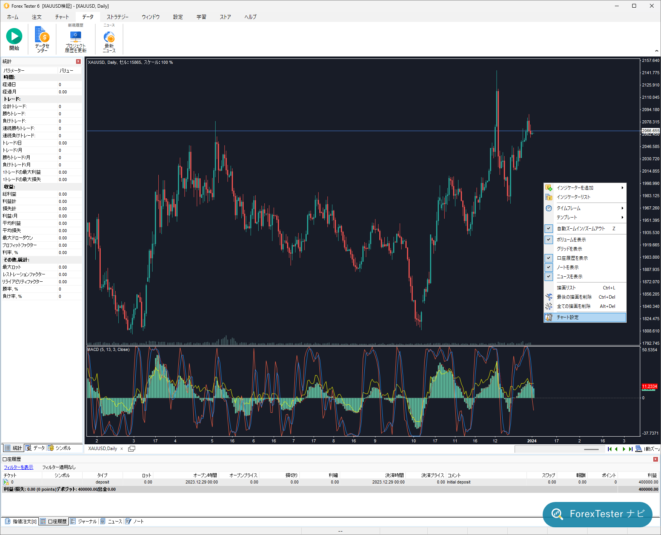The image size is (661, 535).
Task: Expand タイムフレーム submenu arrow
Action: coord(622,208)
